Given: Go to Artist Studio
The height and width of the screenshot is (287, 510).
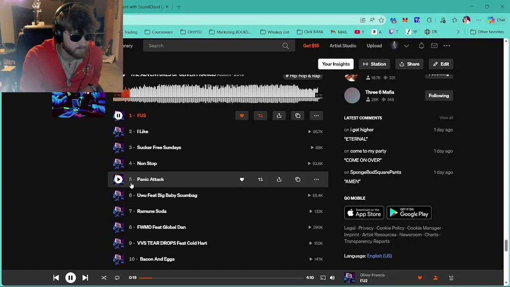Looking at the screenshot, I should tap(343, 46).
